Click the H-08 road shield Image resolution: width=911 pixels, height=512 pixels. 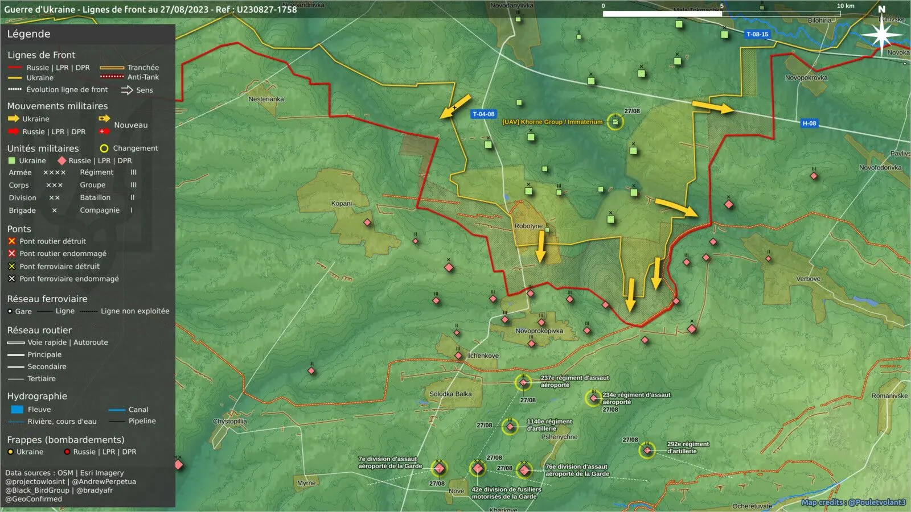coord(809,123)
